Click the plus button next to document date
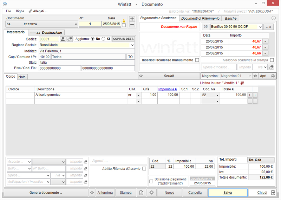This screenshot has width=281, height=200. (x=132, y=19)
